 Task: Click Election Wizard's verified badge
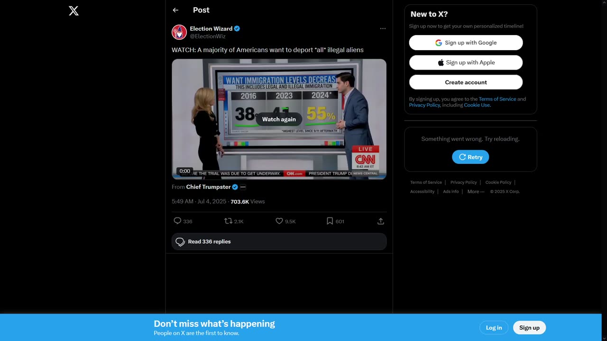click(237, 28)
